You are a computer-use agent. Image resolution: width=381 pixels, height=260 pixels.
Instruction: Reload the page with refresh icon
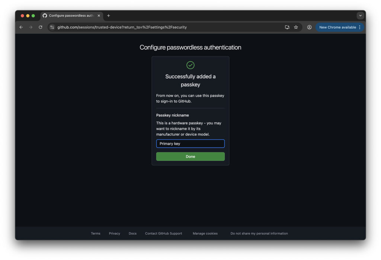(40, 27)
